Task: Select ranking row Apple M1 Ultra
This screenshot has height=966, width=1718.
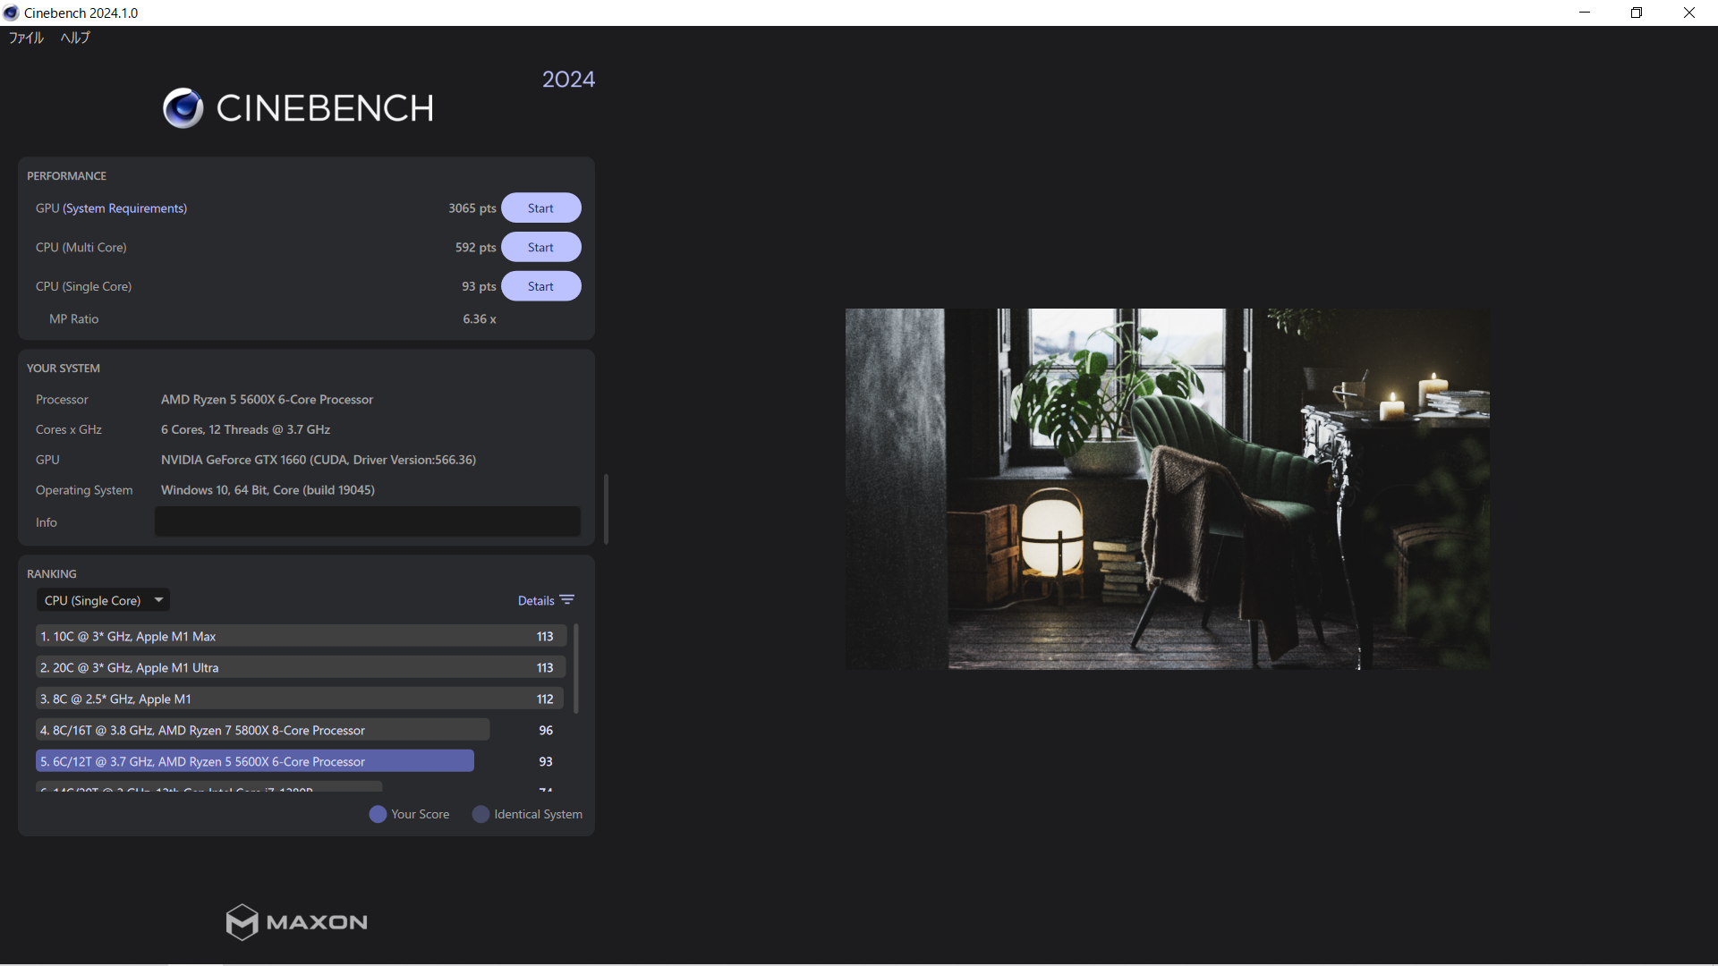Action: 301,667
